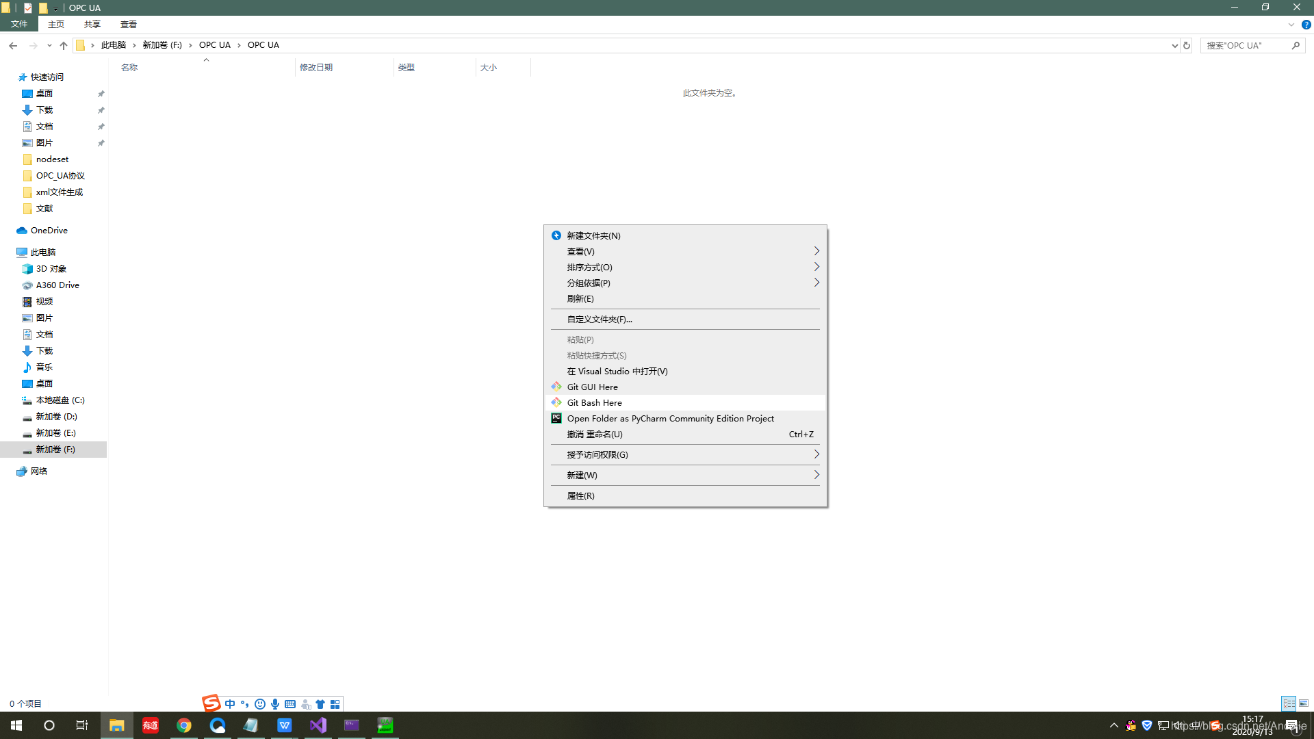1314x739 pixels.
Task: Sort by 名称 column header
Action: pyautogui.click(x=205, y=67)
